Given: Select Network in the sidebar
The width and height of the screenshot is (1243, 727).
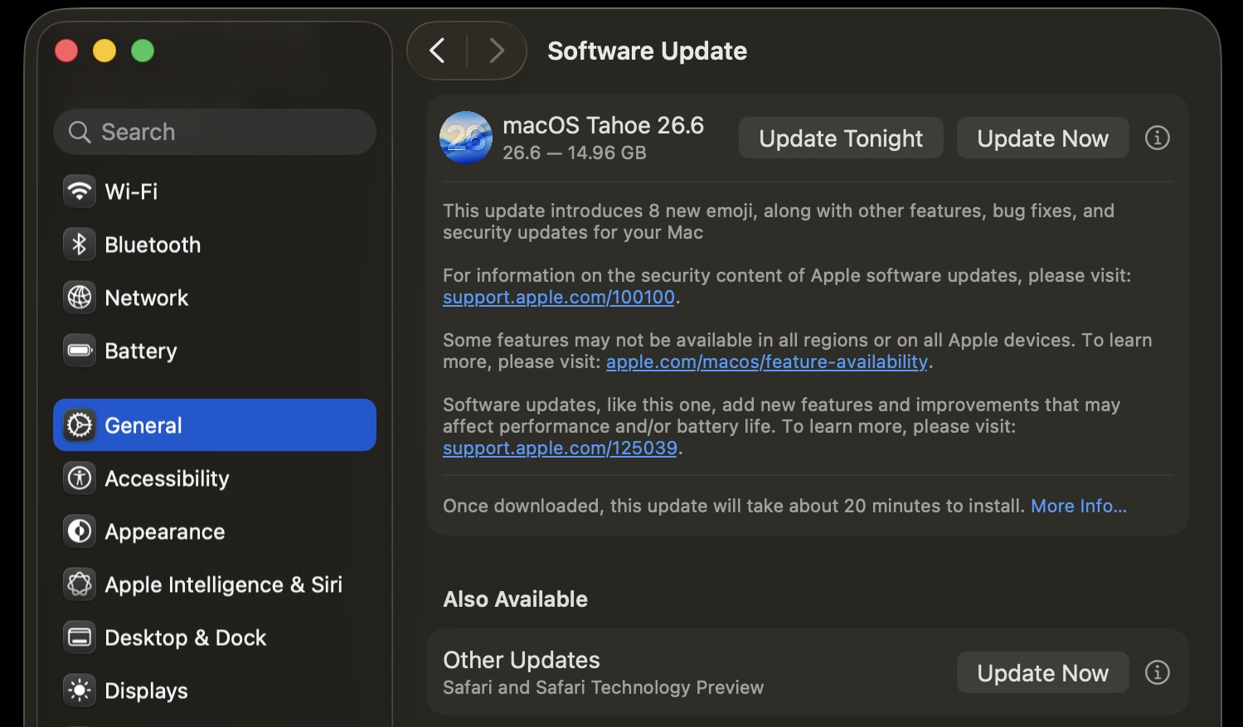Looking at the screenshot, I should coord(215,298).
